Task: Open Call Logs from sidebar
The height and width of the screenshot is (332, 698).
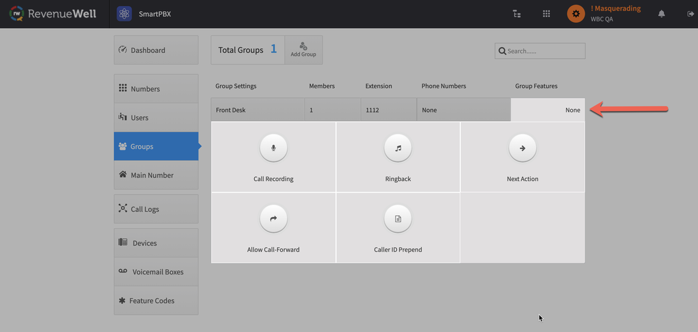Action: pos(156,209)
